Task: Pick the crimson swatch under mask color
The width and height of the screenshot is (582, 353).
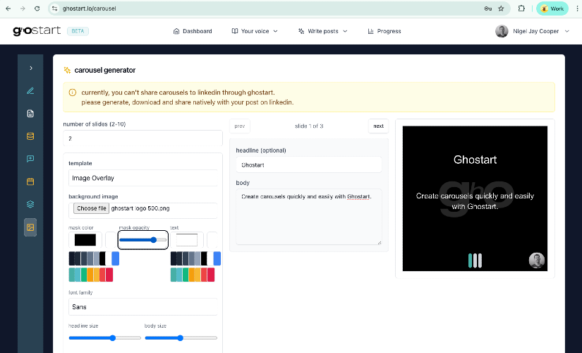Action: pos(109,275)
